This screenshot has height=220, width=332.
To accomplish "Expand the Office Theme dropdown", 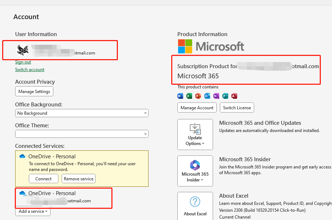I will coord(82,134).
